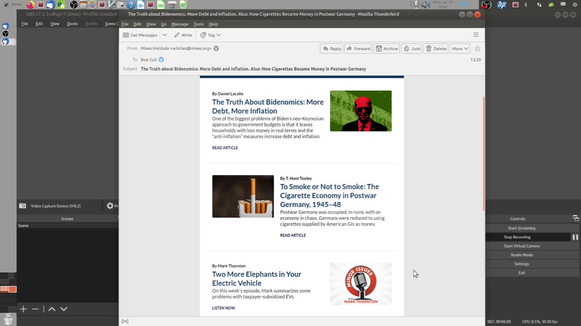Click the address book icon beside Bob Cull

161,60
